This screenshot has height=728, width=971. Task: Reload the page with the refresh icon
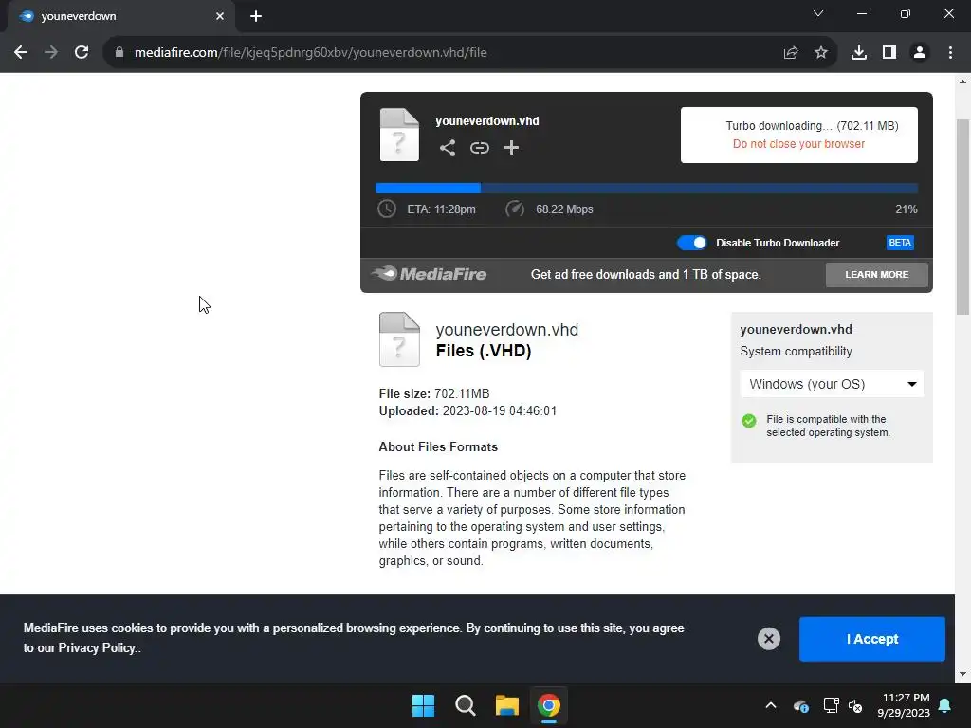[82, 53]
